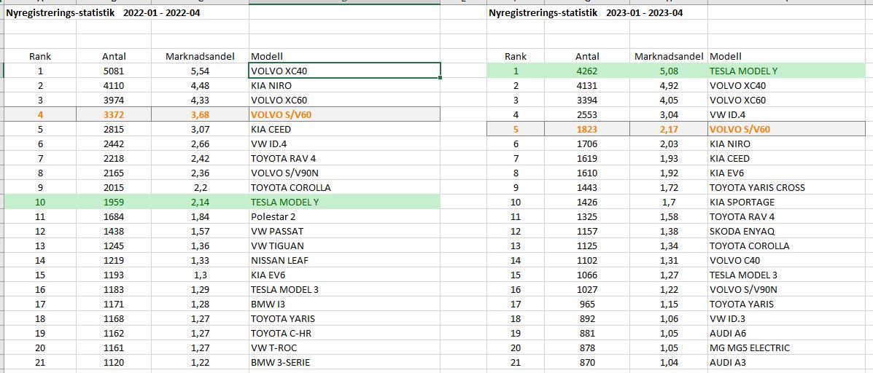Select the 2022 Marknadsandel column header
The width and height of the screenshot is (873, 373).
pos(200,56)
